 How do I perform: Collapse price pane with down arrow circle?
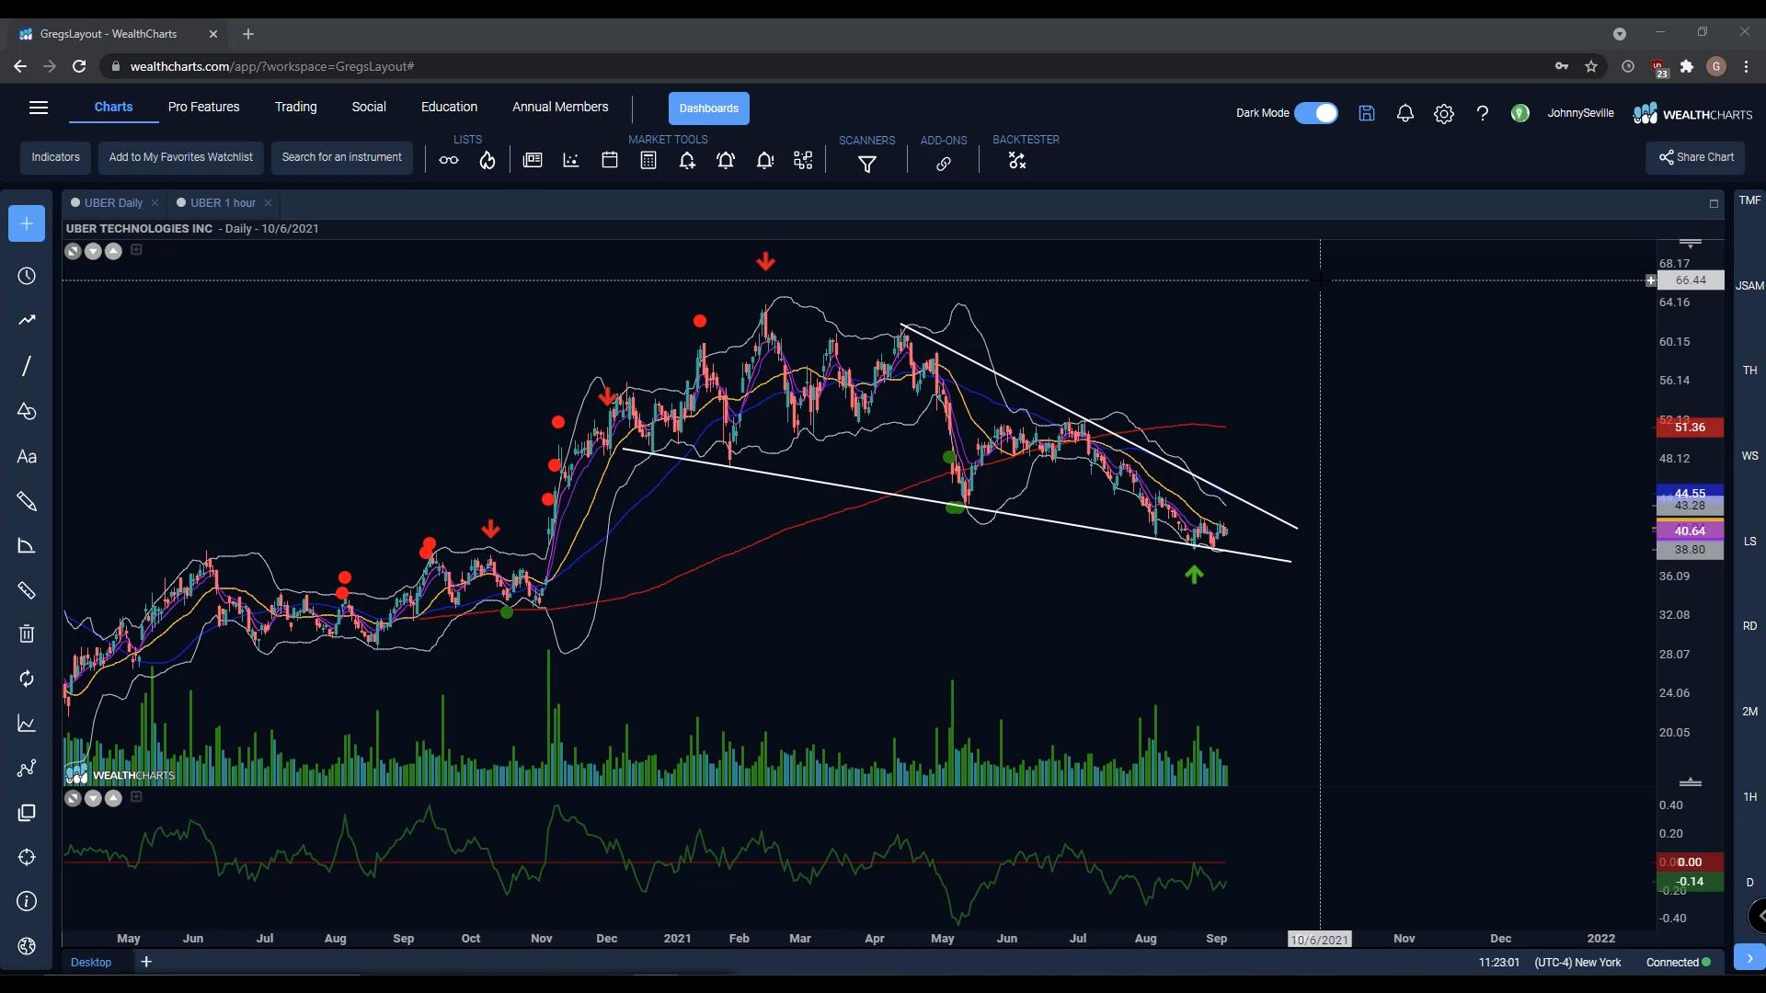93,251
